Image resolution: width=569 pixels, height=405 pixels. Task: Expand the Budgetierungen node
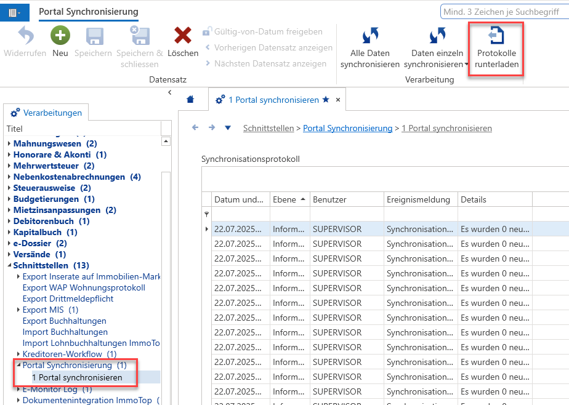coord(9,199)
